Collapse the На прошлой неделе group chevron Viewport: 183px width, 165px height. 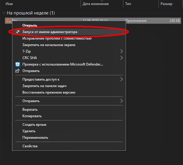pos(4,13)
